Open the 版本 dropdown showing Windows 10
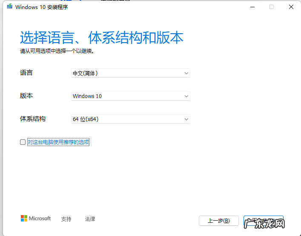The height and width of the screenshot is (236, 301). click(x=131, y=96)
